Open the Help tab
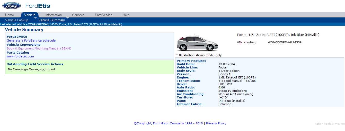The height and width of the screenshot is (131, 345). click(126, 15)
